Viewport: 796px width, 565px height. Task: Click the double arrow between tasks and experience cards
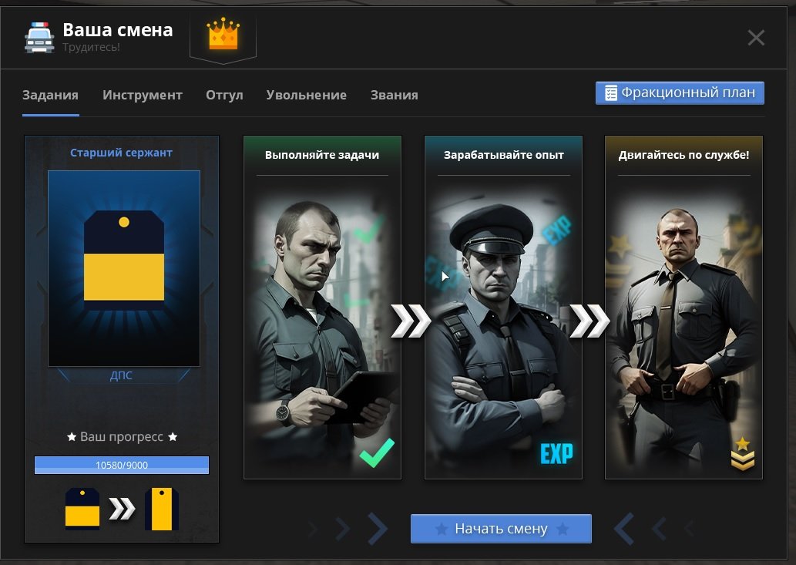tap(411, 321)
